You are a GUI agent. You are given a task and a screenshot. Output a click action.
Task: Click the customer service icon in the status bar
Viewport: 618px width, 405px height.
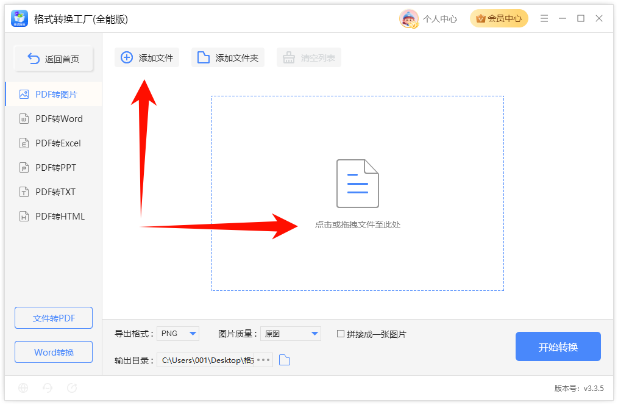pos(48,388)
